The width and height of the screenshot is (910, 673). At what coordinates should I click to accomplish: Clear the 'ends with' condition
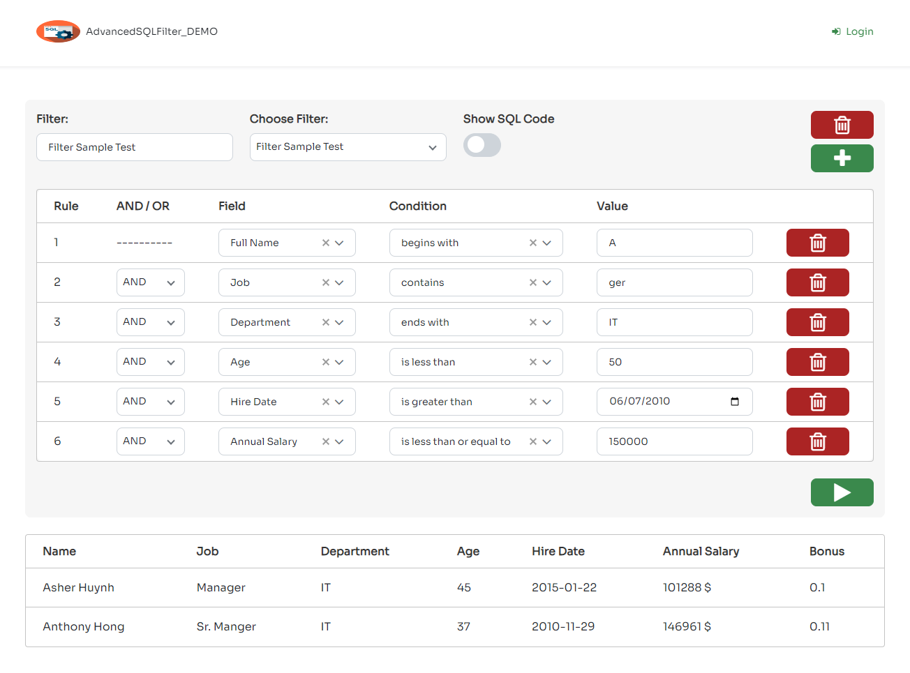533,322
